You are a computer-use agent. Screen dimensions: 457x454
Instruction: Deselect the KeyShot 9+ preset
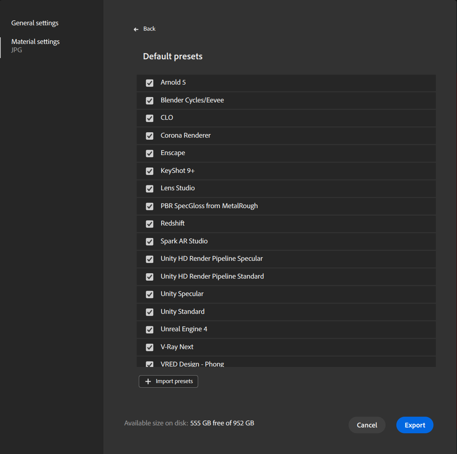150,171
